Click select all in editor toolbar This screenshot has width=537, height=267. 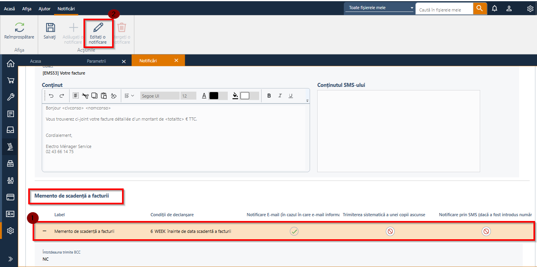76,96
